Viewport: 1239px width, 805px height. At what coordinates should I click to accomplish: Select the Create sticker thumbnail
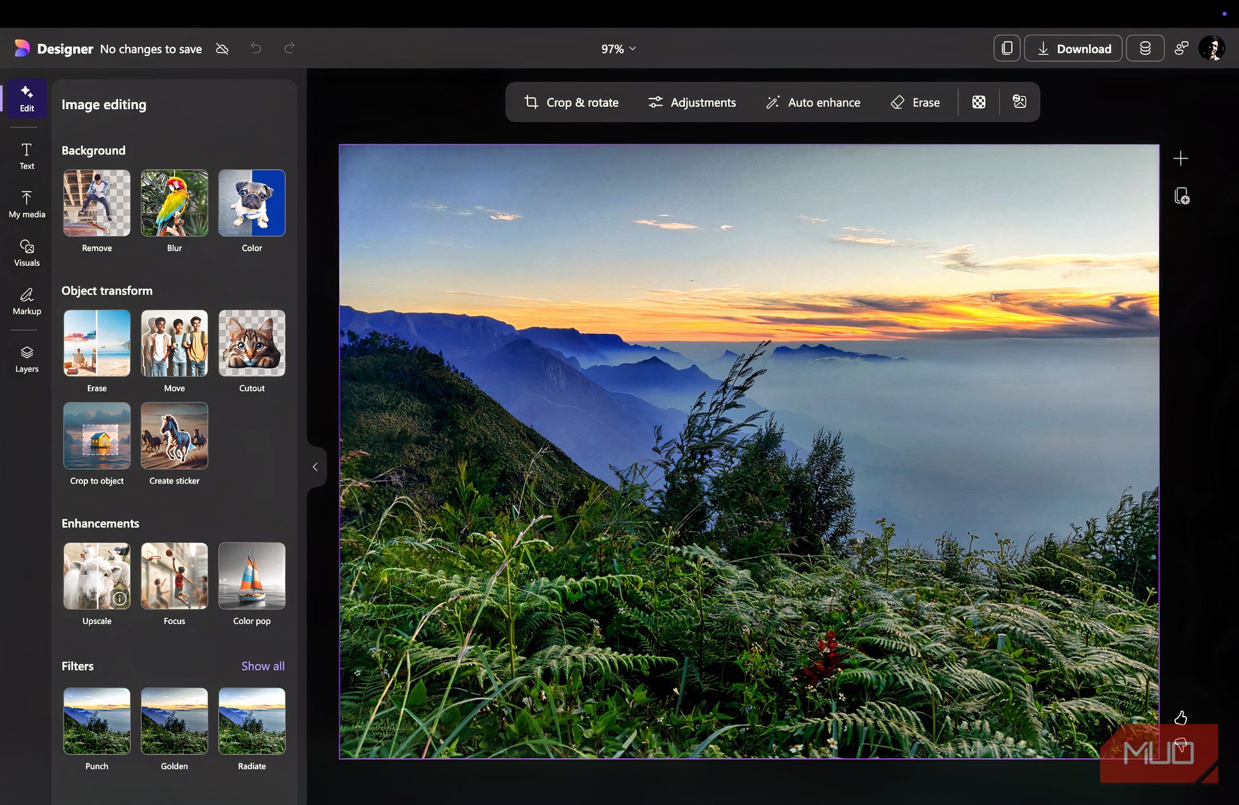point(174,436)
